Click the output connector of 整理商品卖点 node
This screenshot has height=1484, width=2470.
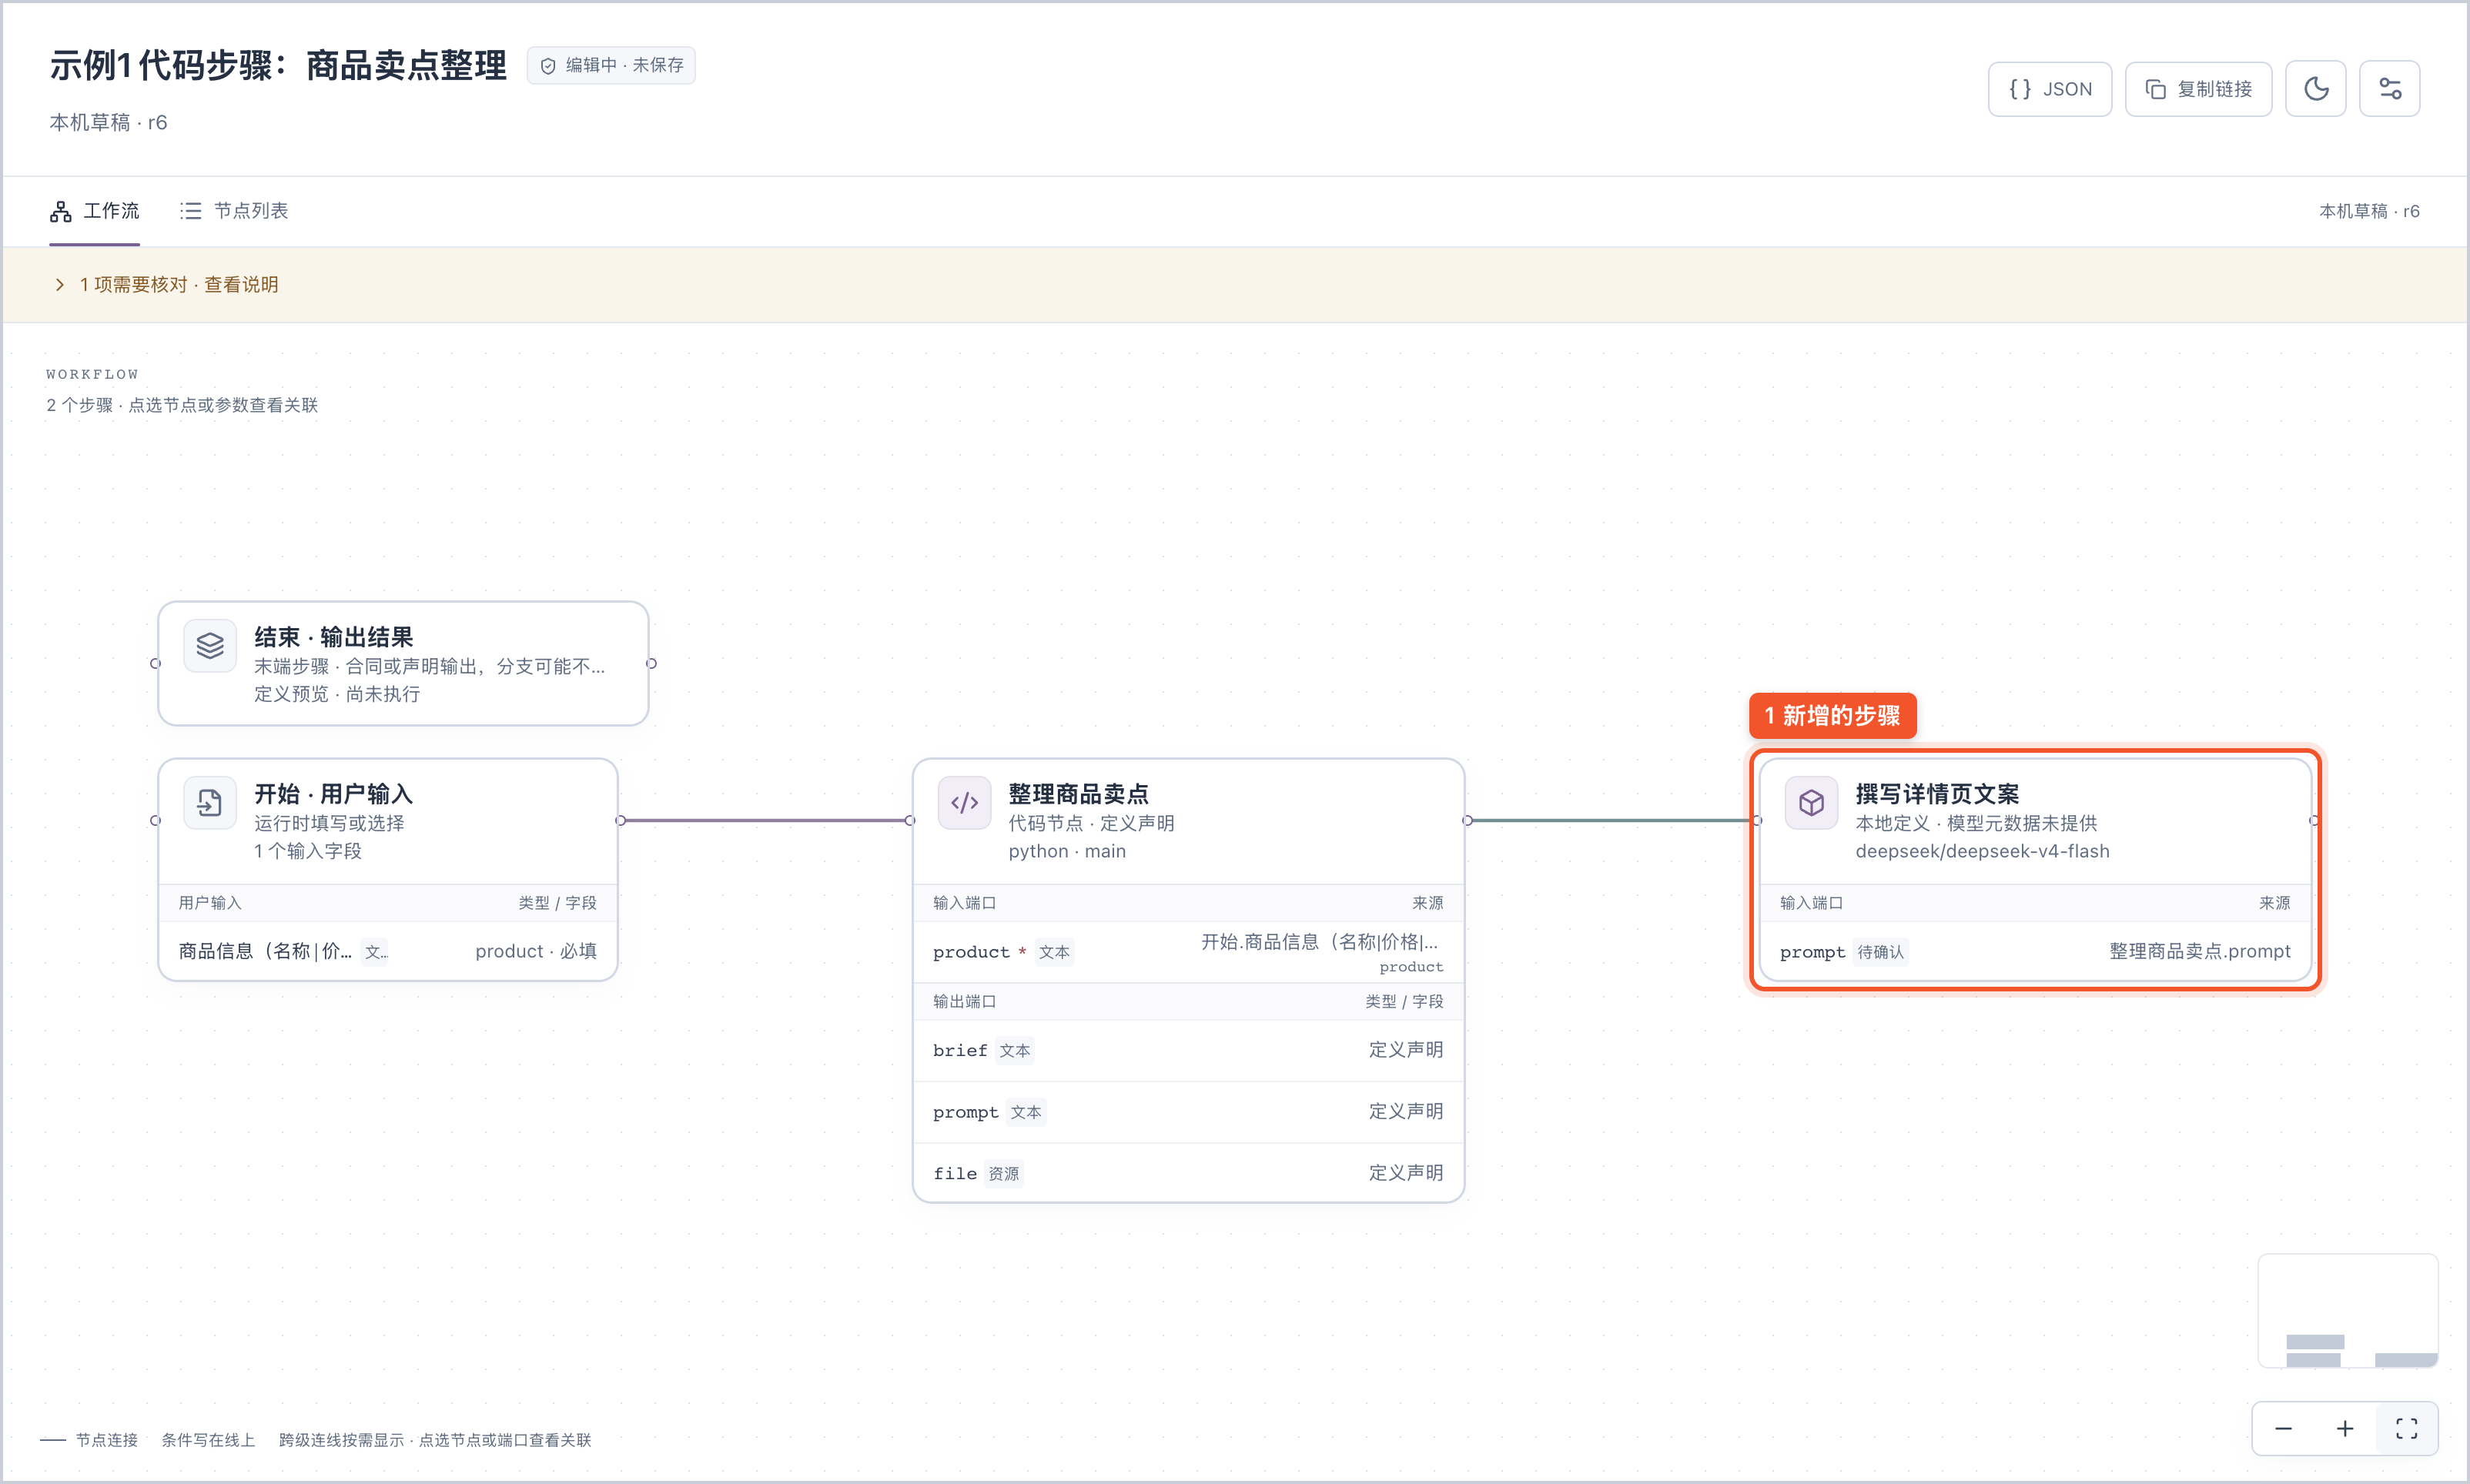point(1467,821)
